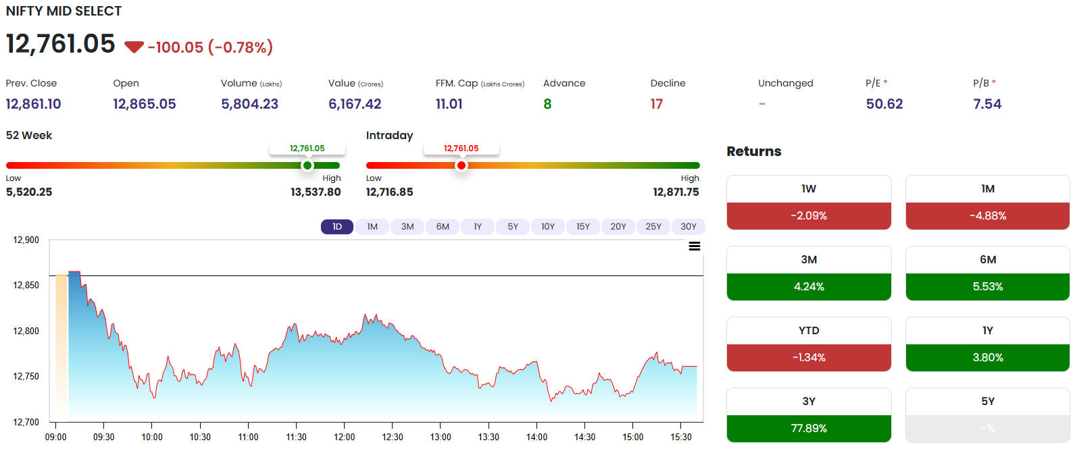Show the 30Y chart range

tap(689, 227)
